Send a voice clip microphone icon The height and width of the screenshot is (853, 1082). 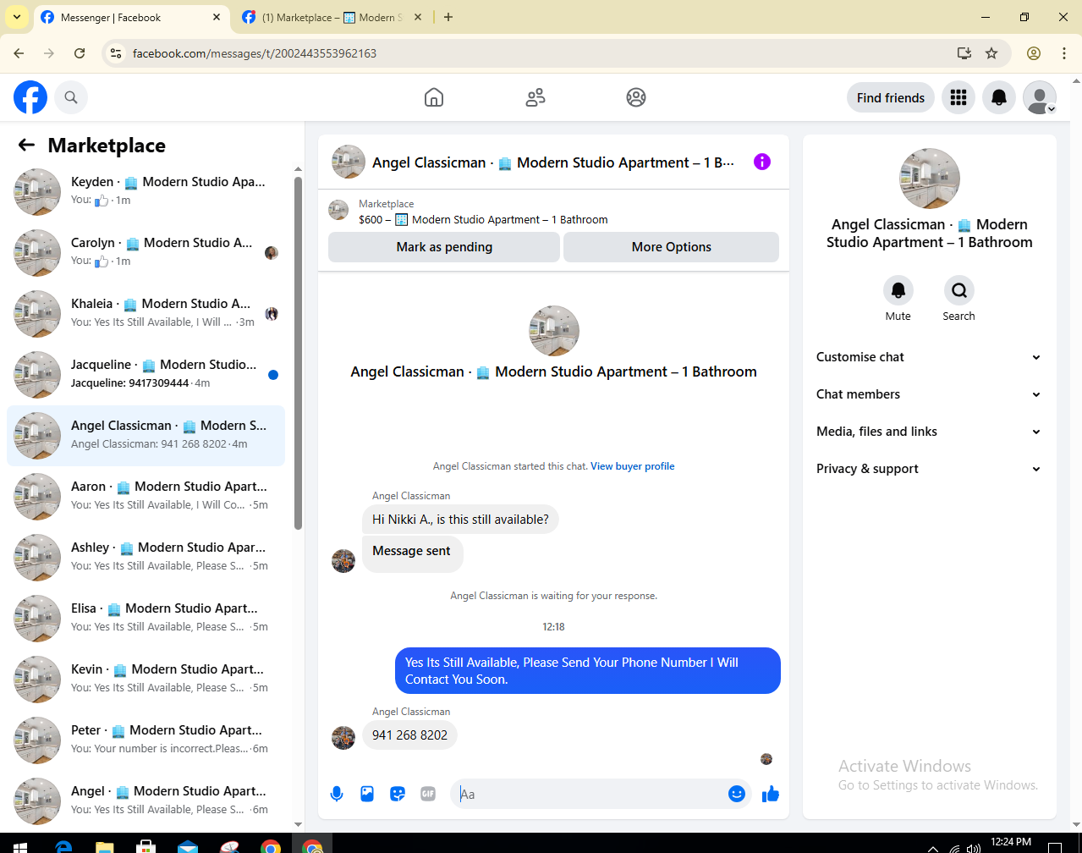pyautogui.click(x=337, y=794)
